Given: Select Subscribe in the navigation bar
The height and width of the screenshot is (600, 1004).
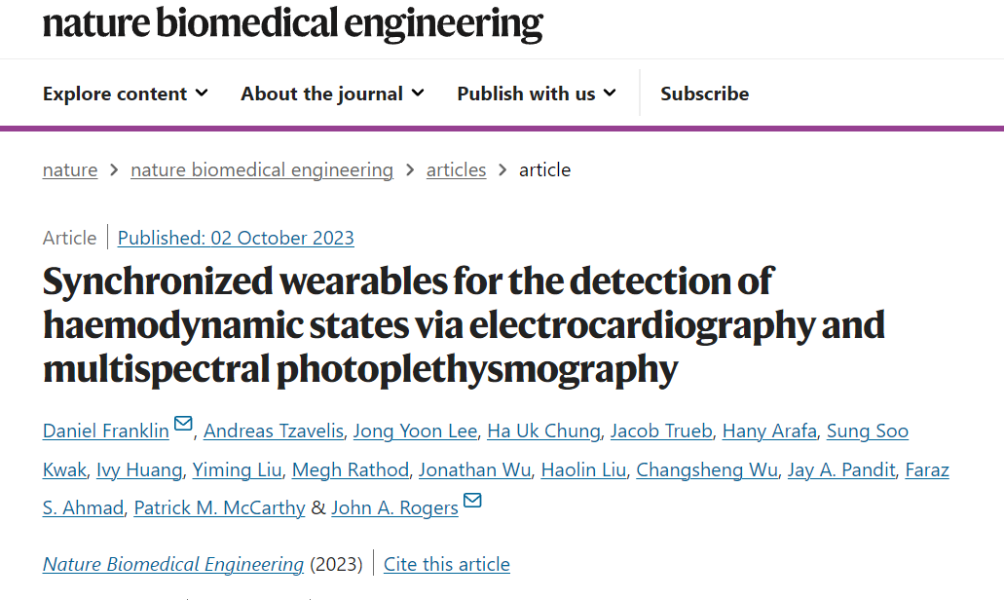Looking at the screenshot, I should 704,94.
